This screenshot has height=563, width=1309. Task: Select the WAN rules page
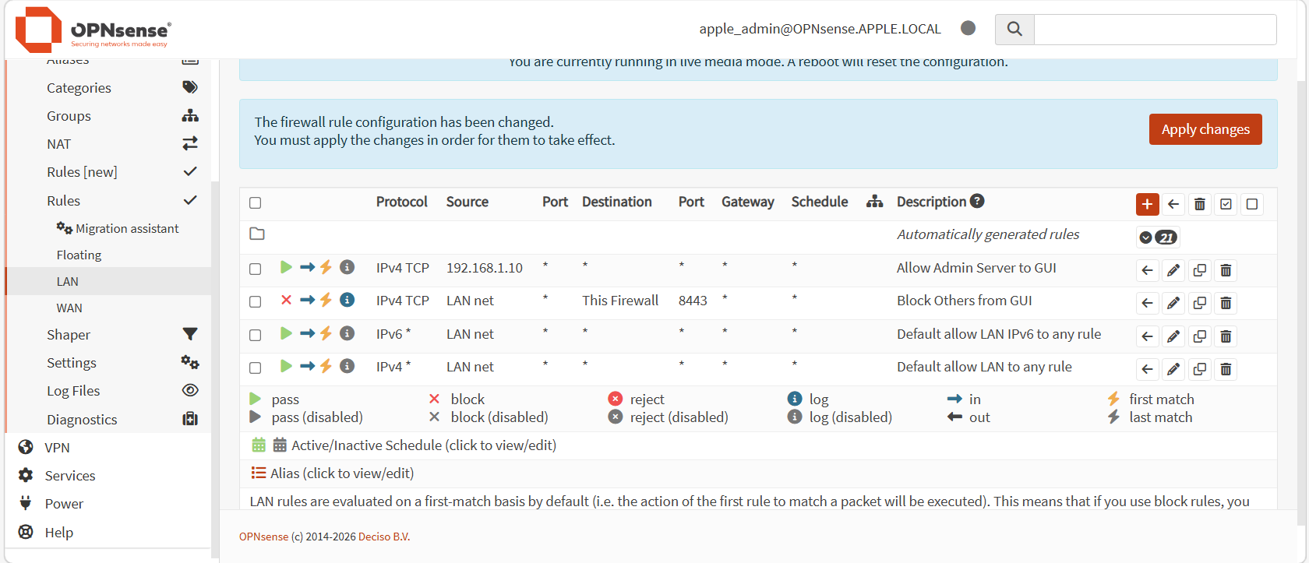coord(109,308)
